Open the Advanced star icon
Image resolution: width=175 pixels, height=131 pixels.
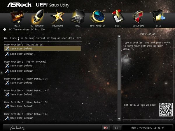[57, 17]
